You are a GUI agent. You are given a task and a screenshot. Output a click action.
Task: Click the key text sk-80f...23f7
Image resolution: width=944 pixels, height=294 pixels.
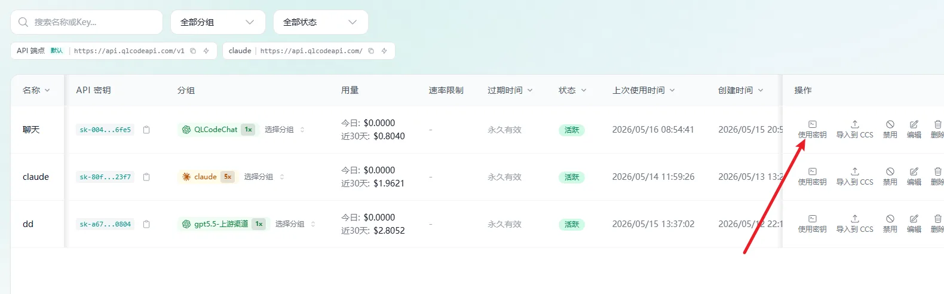tap(105, 177)
